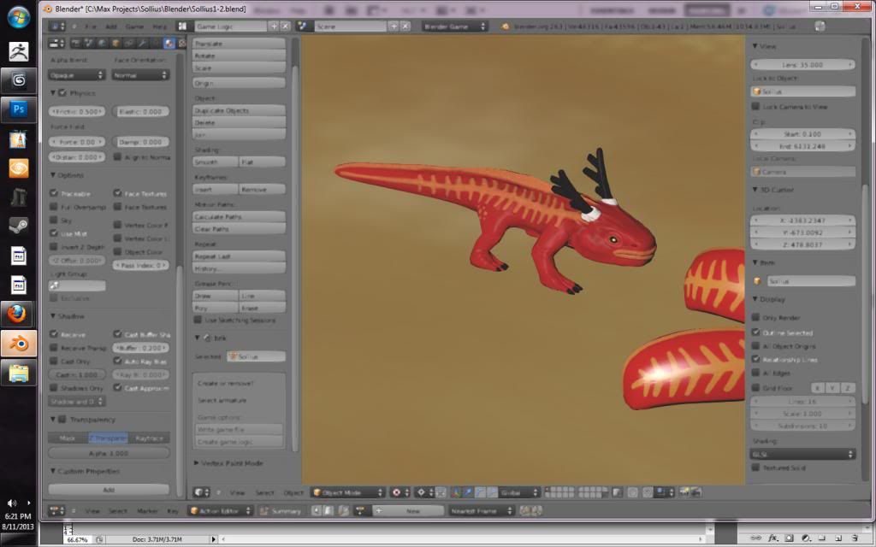The width and height of the screenshot is (876, 547).
Task: Open the Help menu
Action: tap(159, 26)
